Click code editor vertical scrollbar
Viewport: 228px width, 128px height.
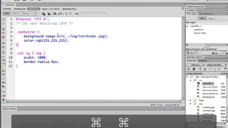[x=183, y=58]
